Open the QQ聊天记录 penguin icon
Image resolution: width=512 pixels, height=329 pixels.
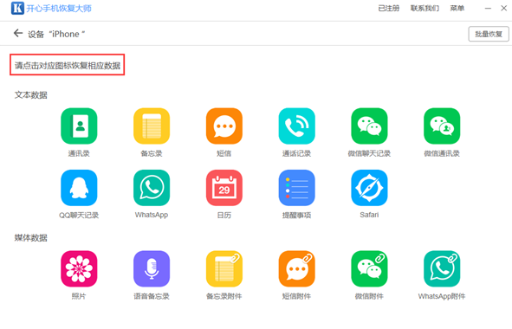79,188
